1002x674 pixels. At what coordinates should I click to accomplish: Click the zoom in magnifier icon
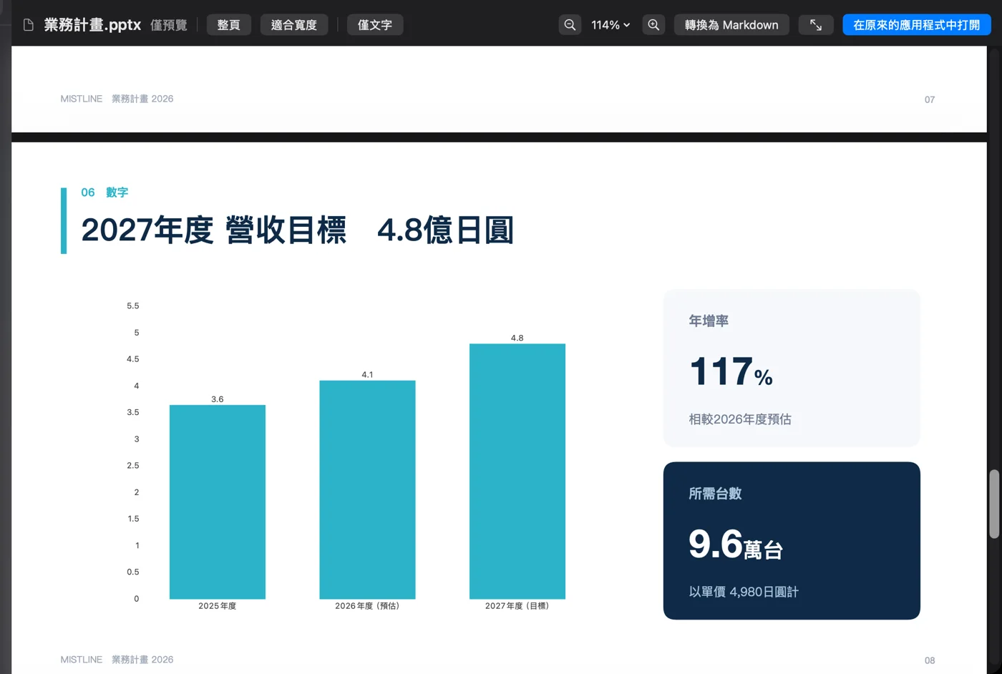pyautogui.click(x=653, y=25)
